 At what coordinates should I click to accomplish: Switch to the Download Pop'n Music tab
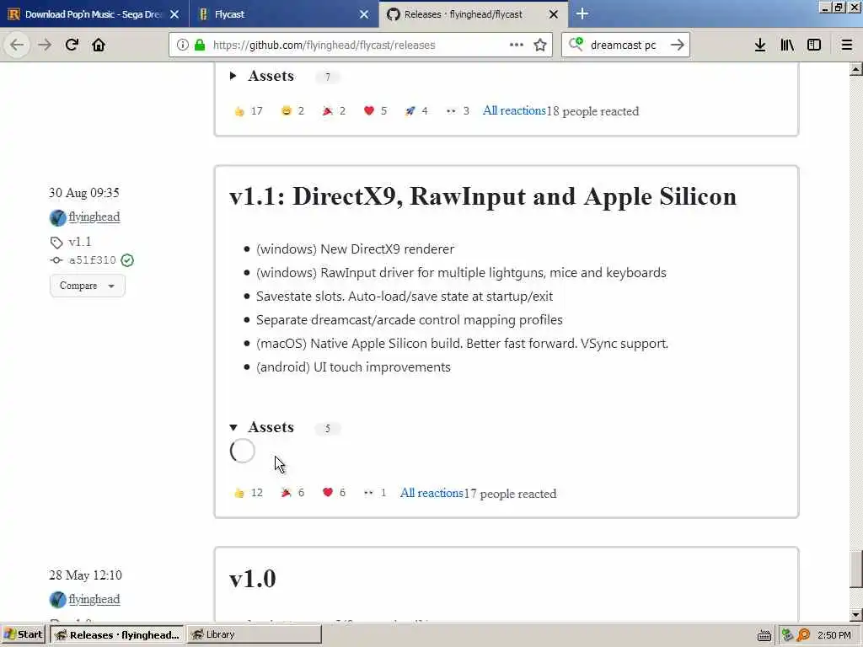pyautogui.click(x=94, y=14)
